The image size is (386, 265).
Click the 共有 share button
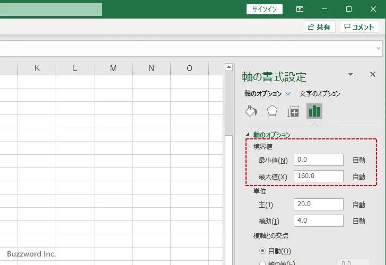pyautogui.click(x=320, y=27)
